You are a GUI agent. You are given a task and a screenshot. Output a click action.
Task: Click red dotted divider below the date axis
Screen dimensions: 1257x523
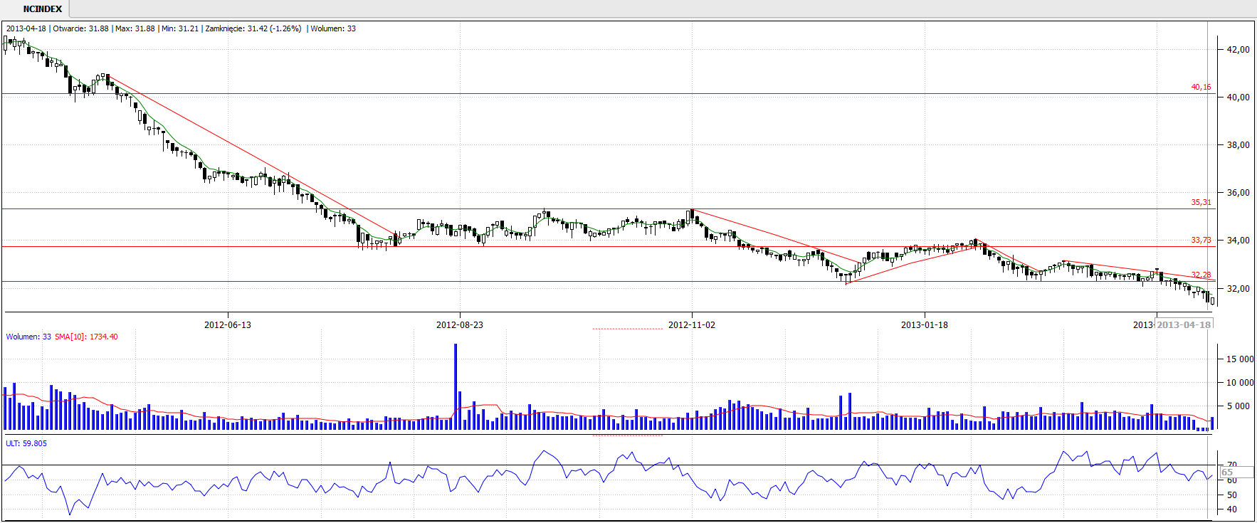[627, 329]
